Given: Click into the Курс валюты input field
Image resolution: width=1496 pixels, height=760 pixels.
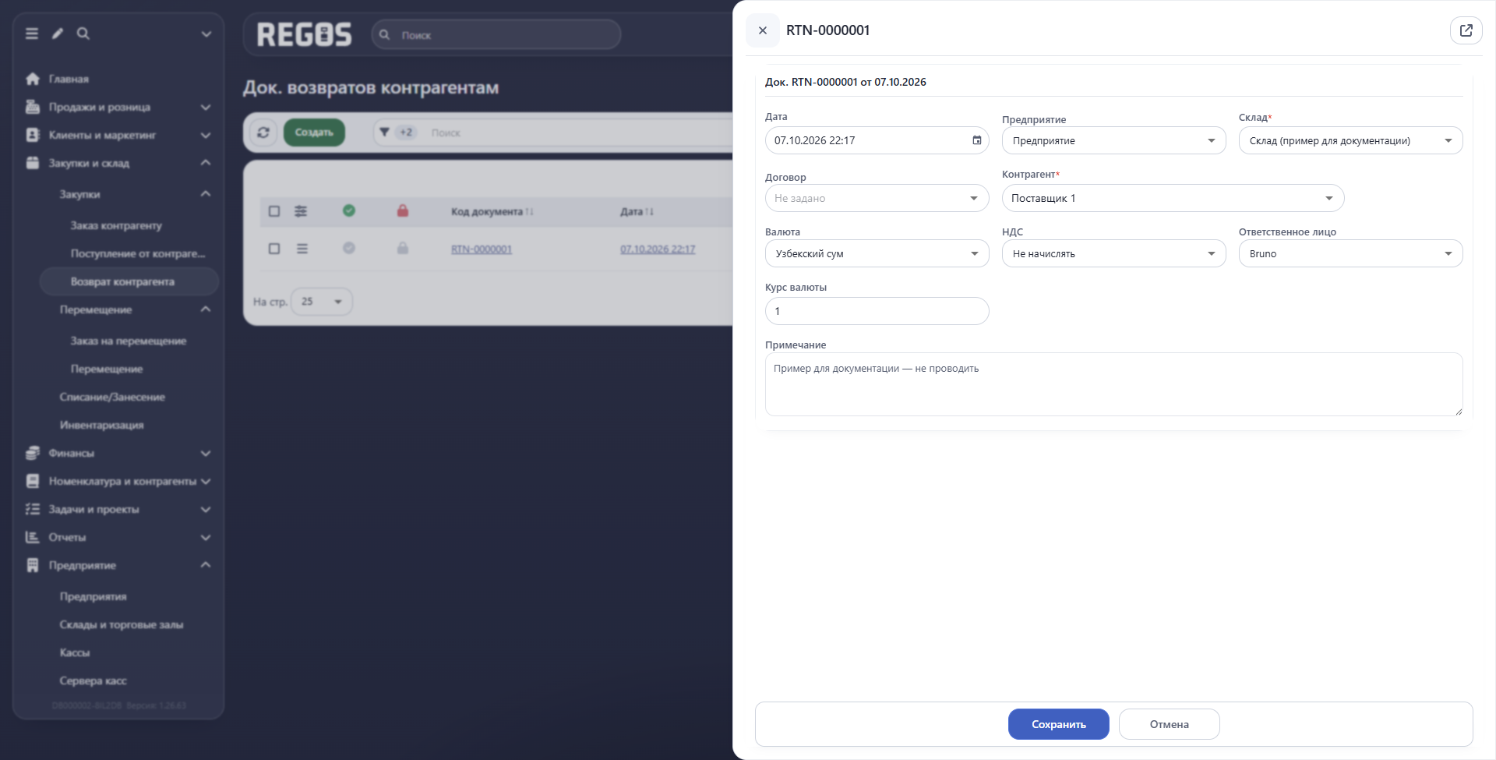Looking at the screenshot, I should coord(877,311).
